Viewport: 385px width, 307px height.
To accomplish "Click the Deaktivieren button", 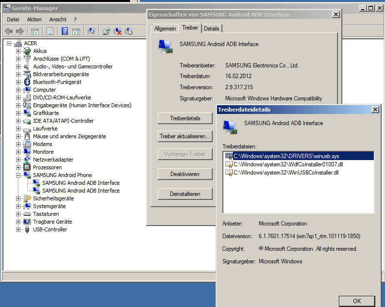I will coord(185,174).
